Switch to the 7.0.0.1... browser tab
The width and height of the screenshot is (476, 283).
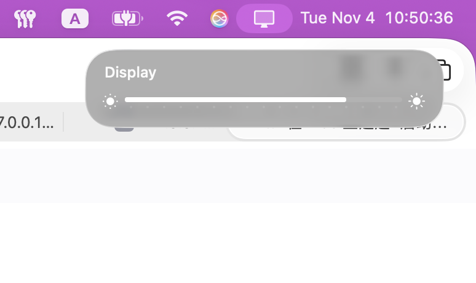tap(26, 122)
